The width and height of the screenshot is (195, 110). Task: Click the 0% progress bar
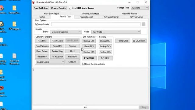[x=86, y=107]
